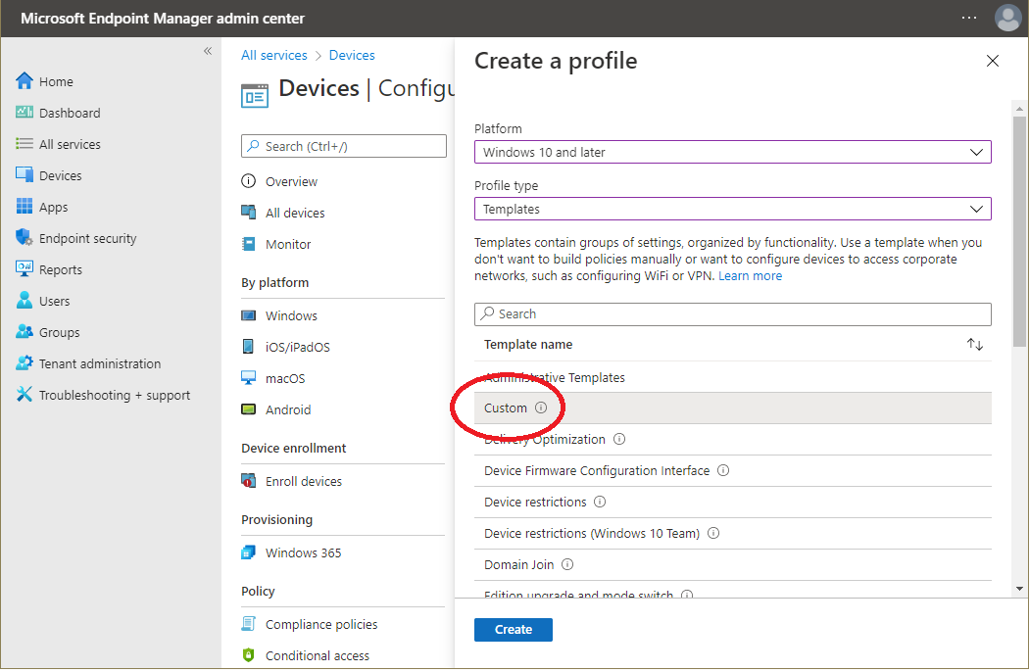
Task: Click the Reports icon in the sidebar
Action: pyautogui.click(x=24, y=268)
